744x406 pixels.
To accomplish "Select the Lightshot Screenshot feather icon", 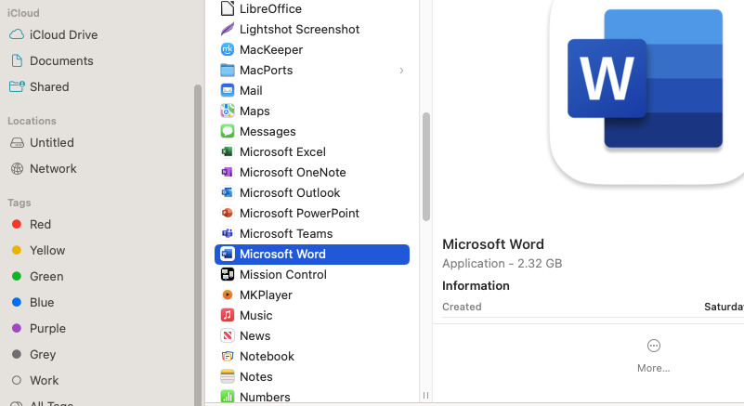I will pyautogui.click(x=228, y=29).
